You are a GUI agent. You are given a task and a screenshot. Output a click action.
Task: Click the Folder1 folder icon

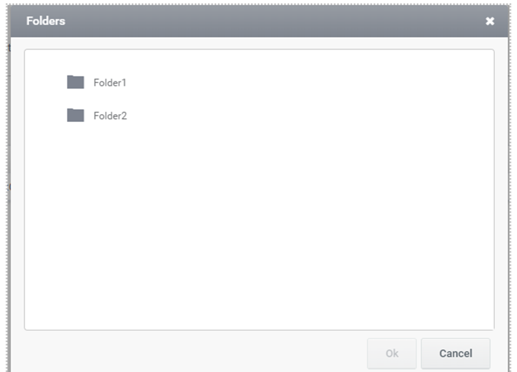click(75, 82)
